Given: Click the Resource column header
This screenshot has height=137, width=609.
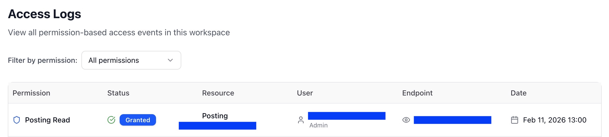Looking at the screenshot, I should coord(218,93).
